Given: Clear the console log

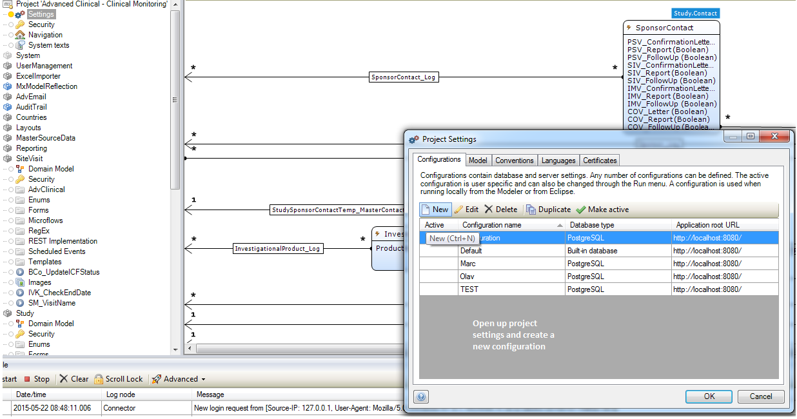Looking at the screenshot, I should 74,379.
